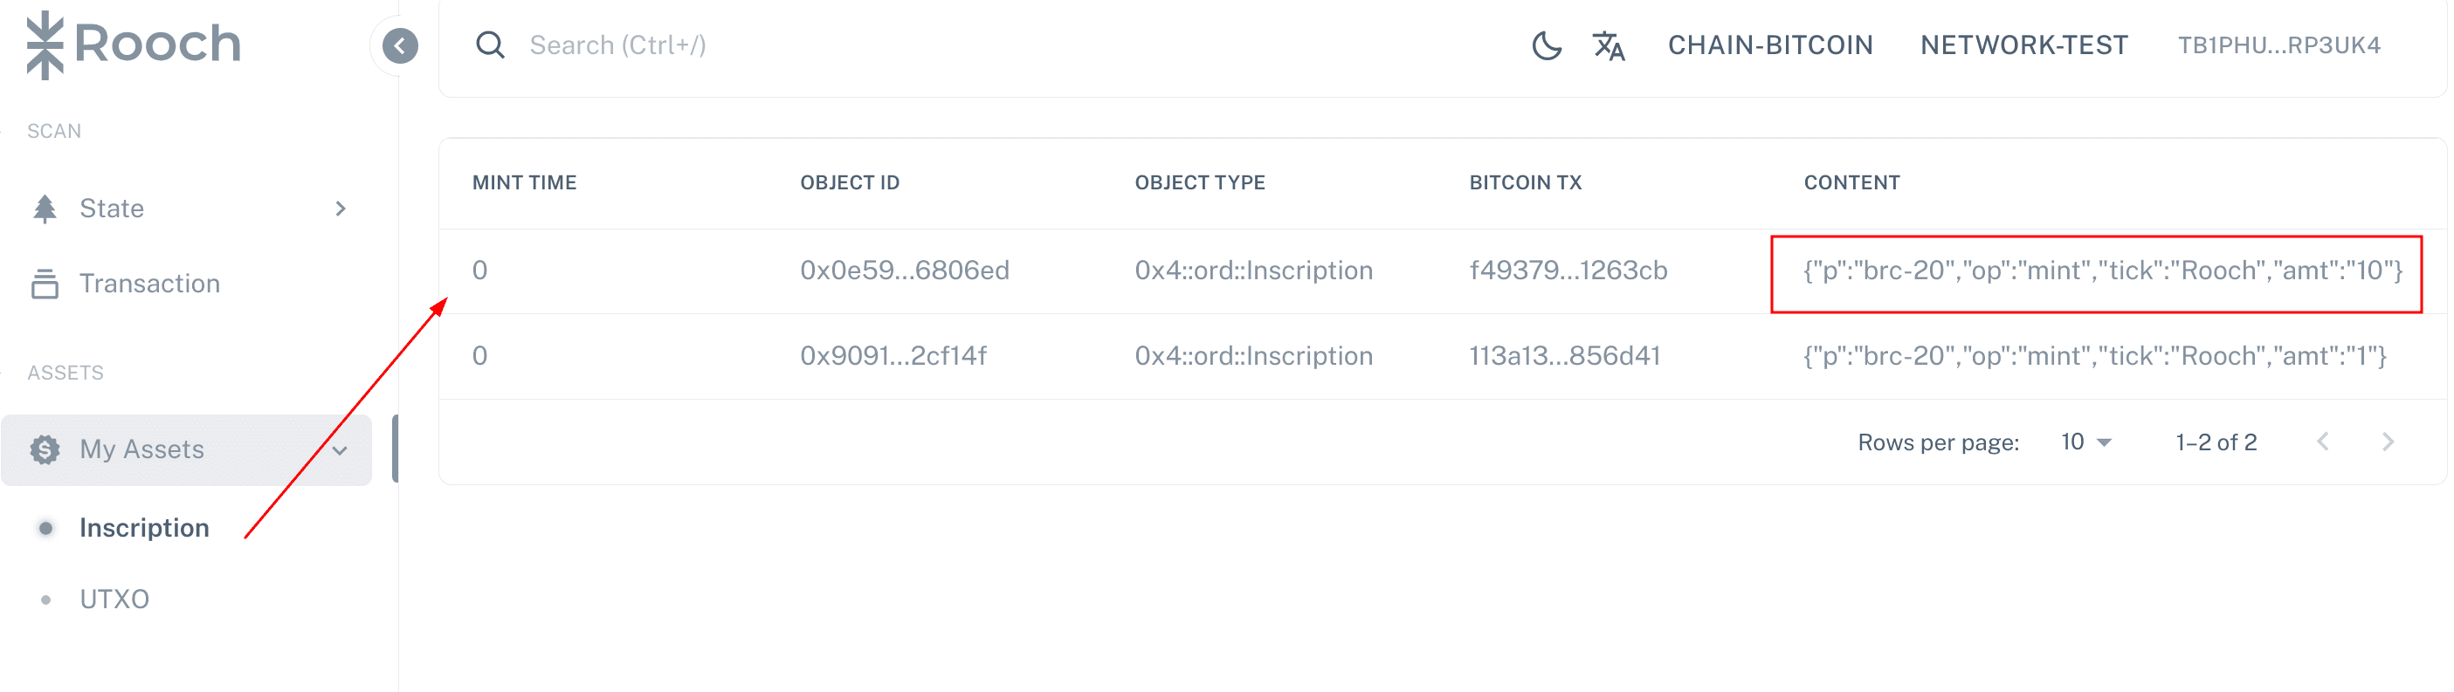Toggle dark mode with the moon icon
Image resolution: width=2454 pixels, height=692 pixels.
[1546, 45]
